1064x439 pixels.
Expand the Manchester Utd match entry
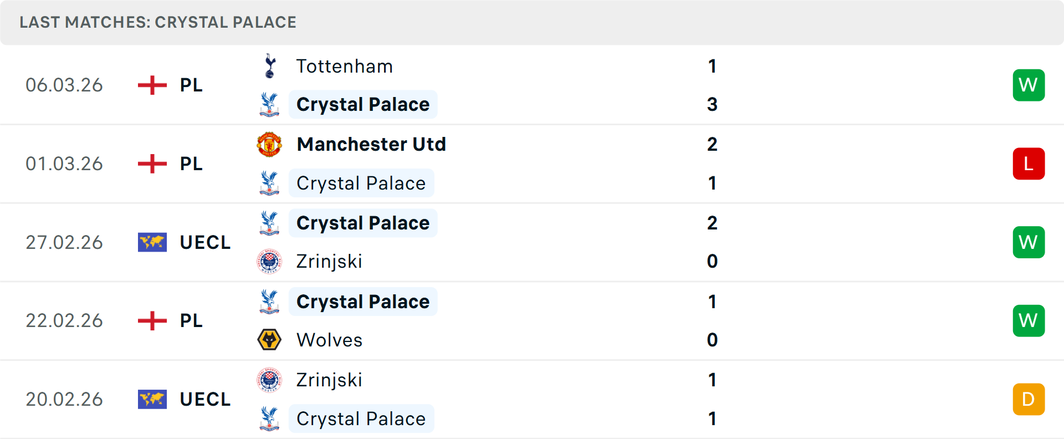(x=532, y=164)
